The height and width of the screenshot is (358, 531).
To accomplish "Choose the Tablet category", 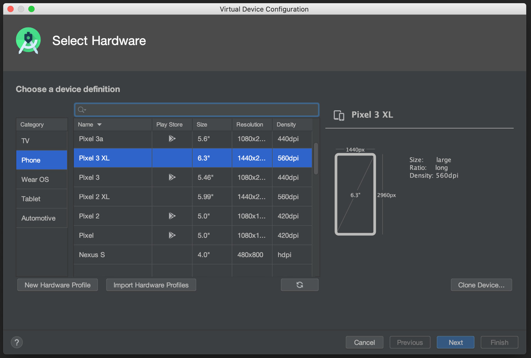I will click(x=42, y=199).
